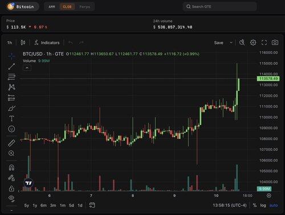Select the trend line drawing tool

pyautogui.click(x=11, y=67)
